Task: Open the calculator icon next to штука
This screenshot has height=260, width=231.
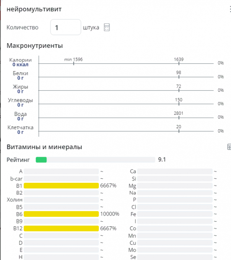Action: [107, 28]
